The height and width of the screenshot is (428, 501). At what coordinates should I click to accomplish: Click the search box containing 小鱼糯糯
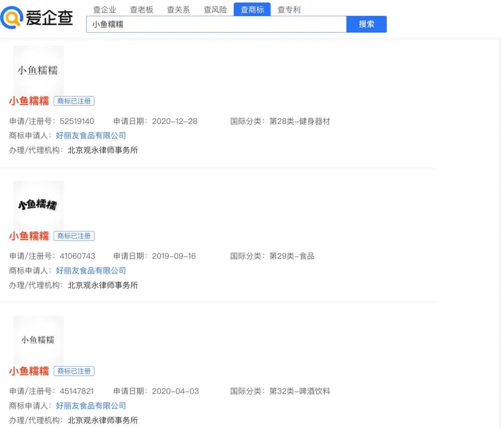coord(216,24)
